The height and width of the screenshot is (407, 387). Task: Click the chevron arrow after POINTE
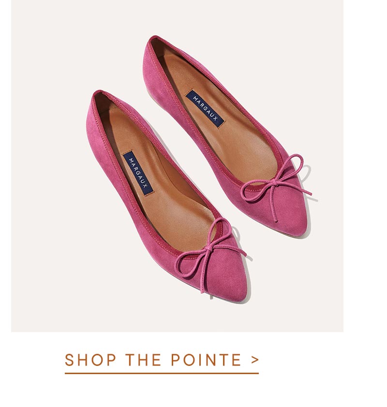click(x=255, y=360)
